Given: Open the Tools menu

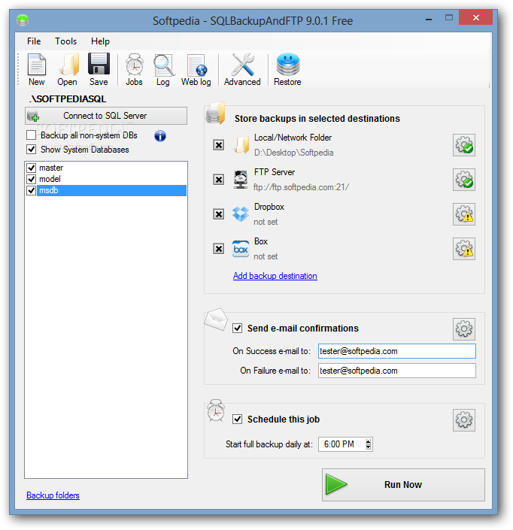Looking at the screenshot, I should 66,41.
